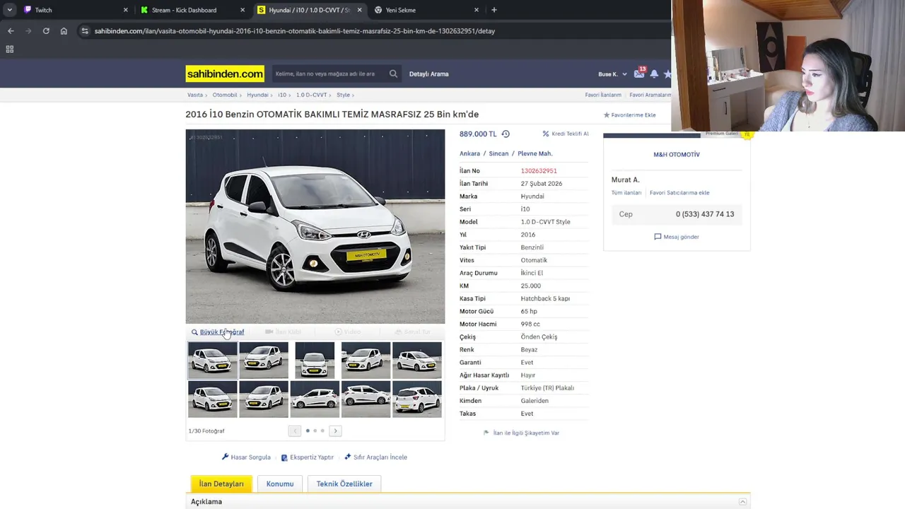Click Büyük Fotoğraf link
The image size is (905, 509).
coord(221,332)
